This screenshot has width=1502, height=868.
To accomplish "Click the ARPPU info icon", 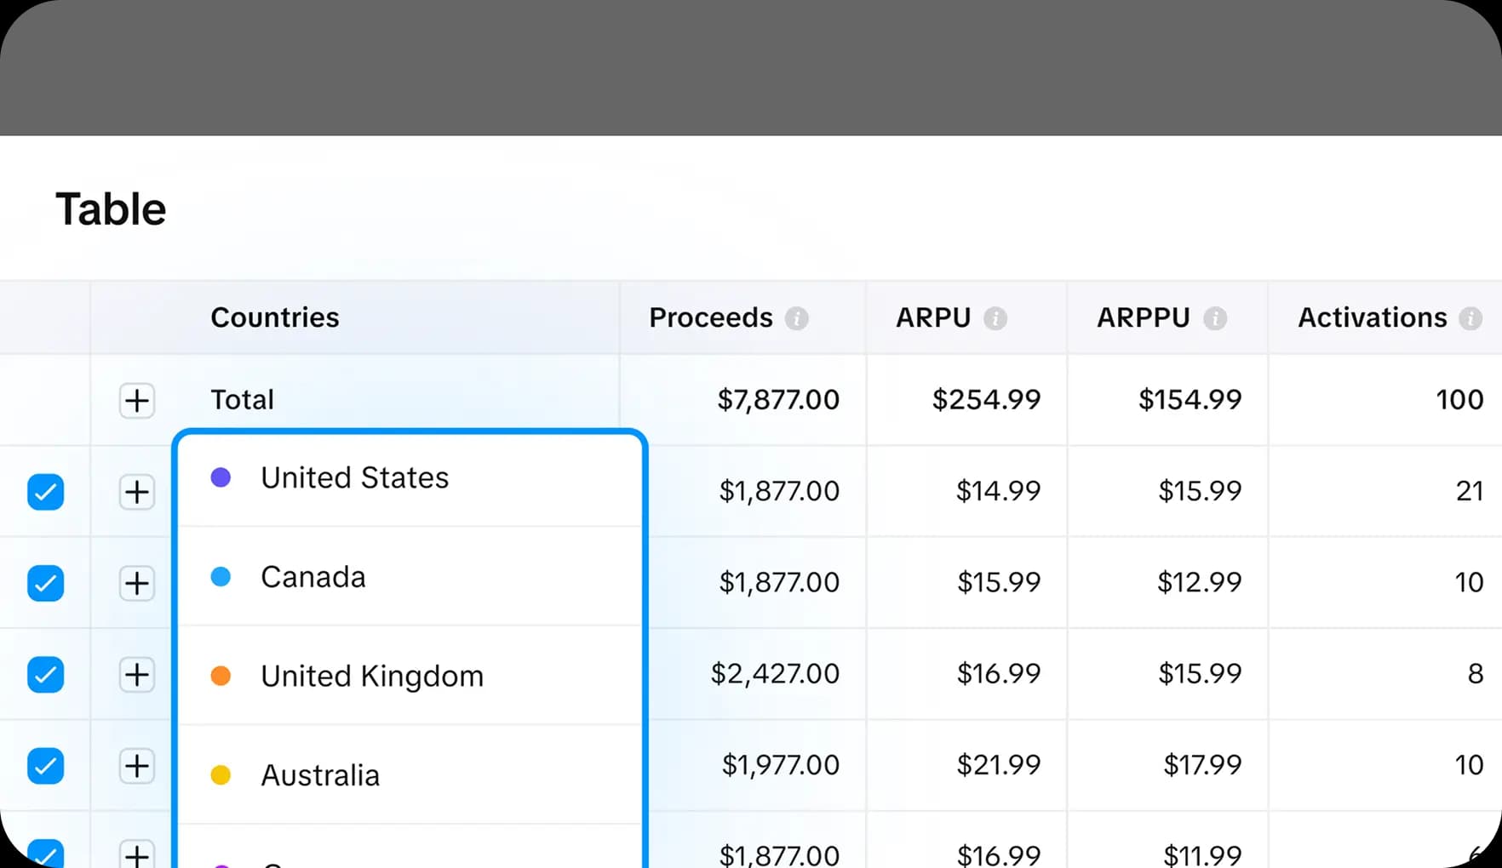I will click(1215, 317).
